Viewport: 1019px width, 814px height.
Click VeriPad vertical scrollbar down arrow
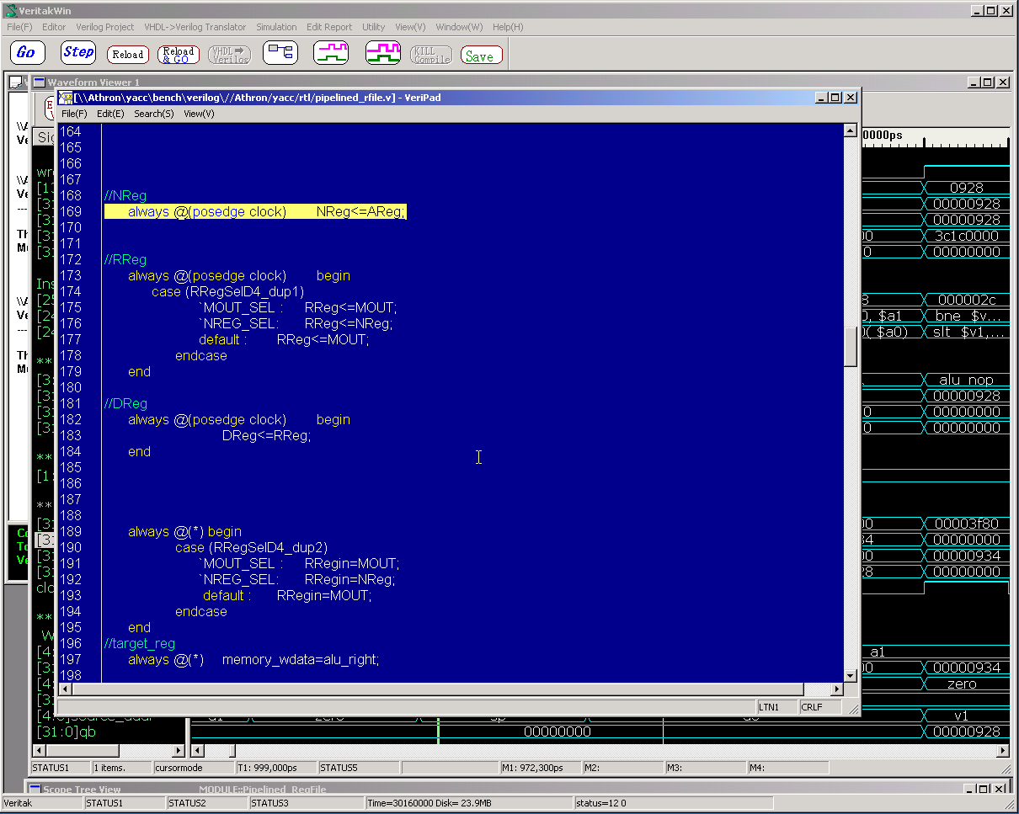point(851,675)
